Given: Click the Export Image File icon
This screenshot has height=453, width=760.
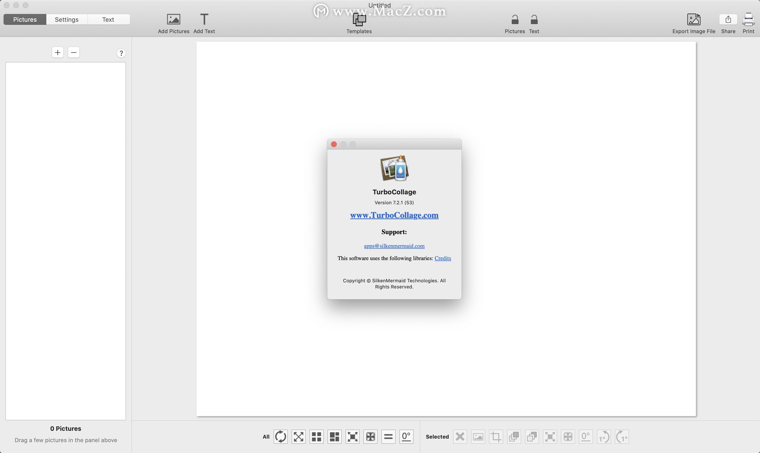Looking at the screenshot, I should (693, 19).
